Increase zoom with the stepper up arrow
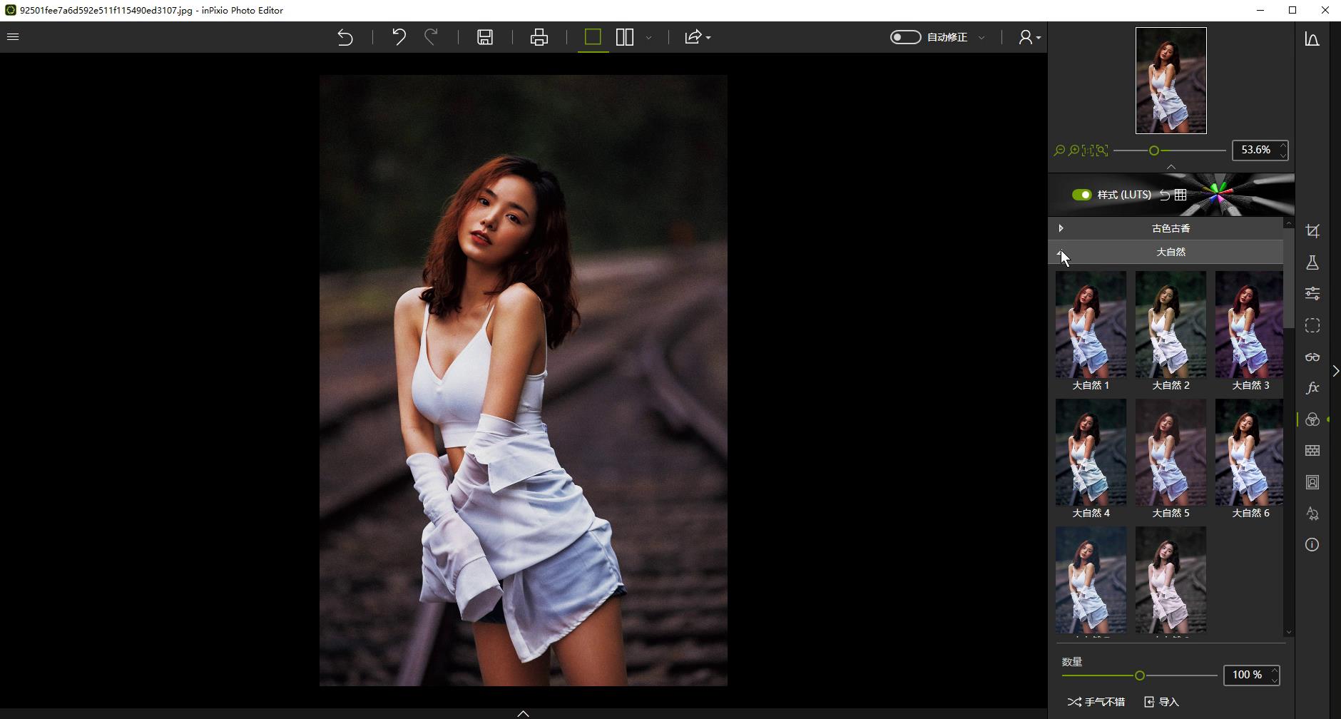 click(x=1283, y=146)
